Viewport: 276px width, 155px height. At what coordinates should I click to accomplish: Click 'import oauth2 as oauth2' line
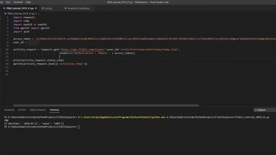30,25
